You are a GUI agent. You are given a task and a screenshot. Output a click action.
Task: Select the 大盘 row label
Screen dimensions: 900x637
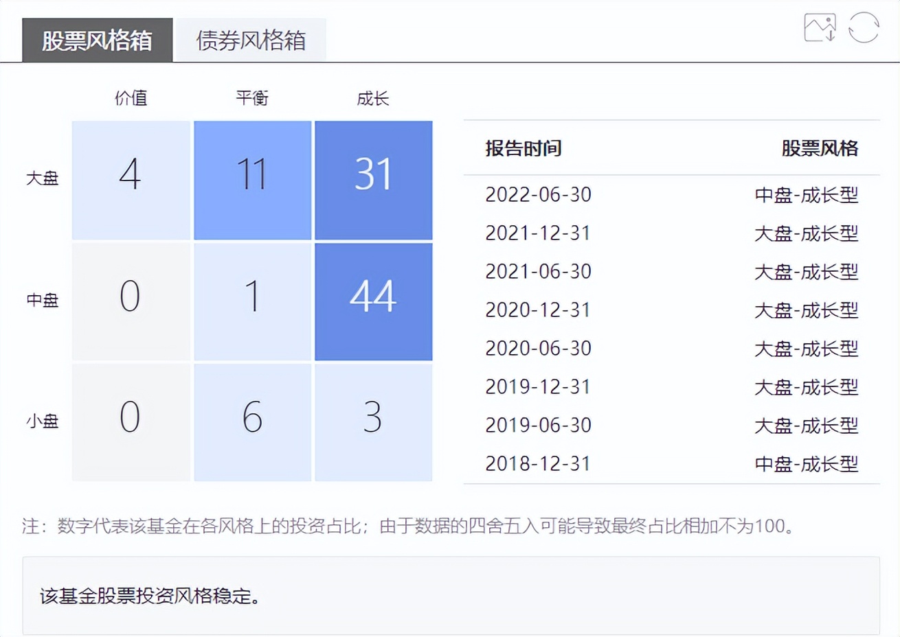click(x=43, y=178)
